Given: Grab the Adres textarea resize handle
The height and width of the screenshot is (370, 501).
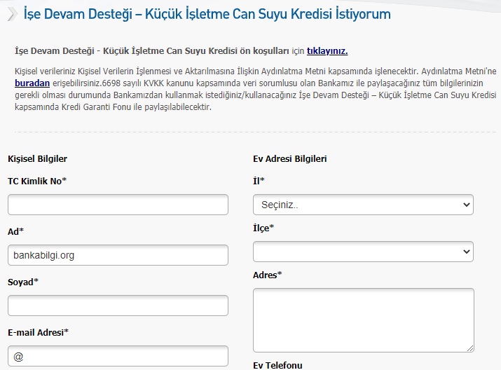Looking at the screenshot, I should pos(470,348).
